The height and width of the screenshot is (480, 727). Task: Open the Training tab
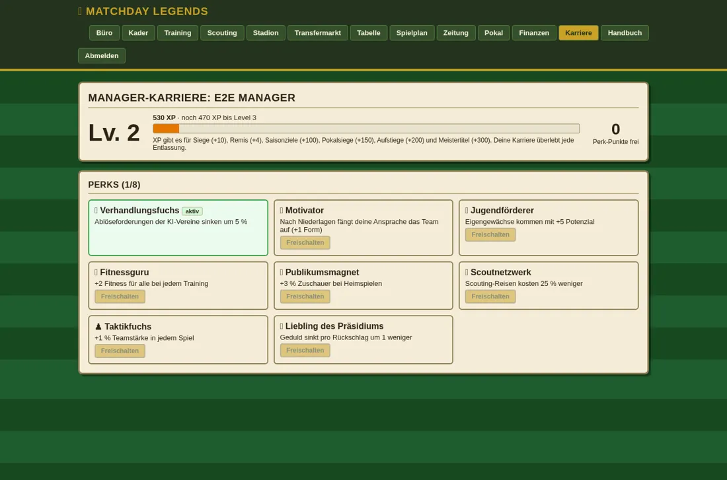point(178,33)
